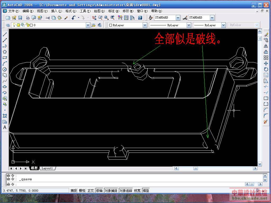
Task: Click the 线宽 lineweight status button
Action: click(x=137, y=190)
